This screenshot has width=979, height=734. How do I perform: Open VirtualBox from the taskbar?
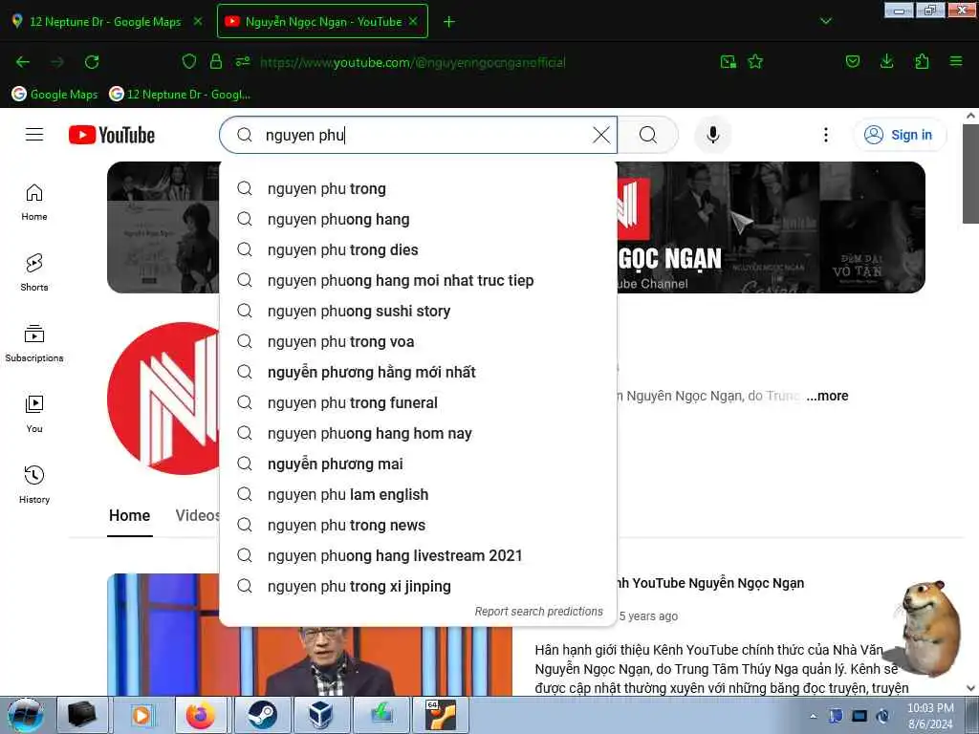click(x=320, y=715)
